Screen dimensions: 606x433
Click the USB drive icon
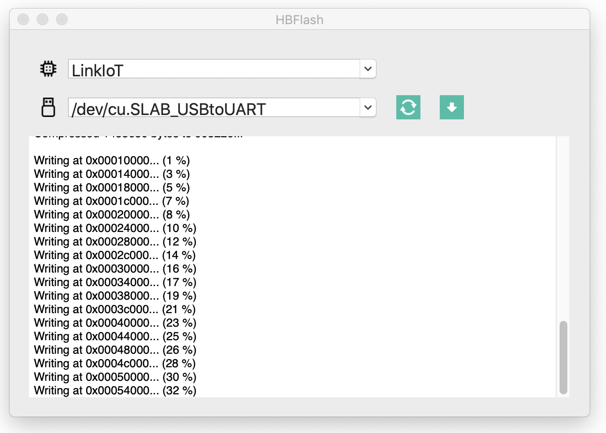coord(48,107)
